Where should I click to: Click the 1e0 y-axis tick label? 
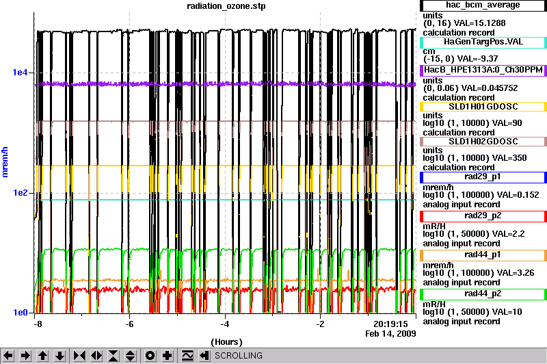click(20, 313)
